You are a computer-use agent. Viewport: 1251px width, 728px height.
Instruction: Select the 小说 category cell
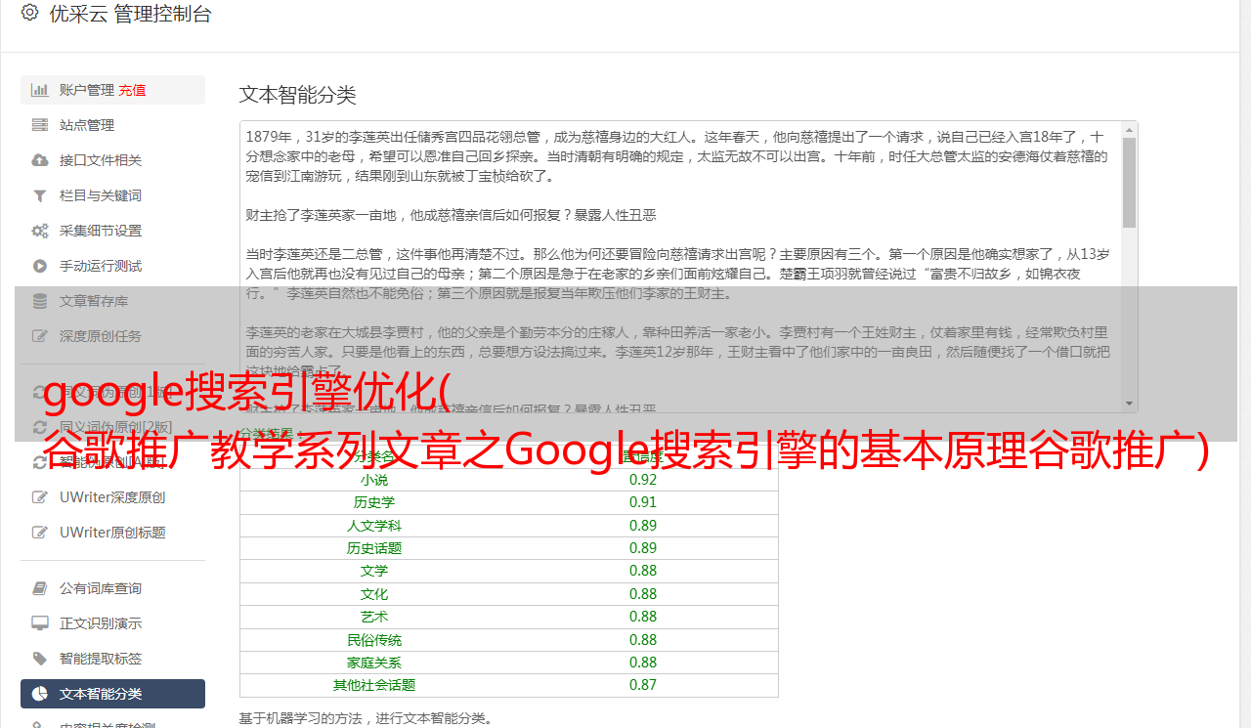tap(374, 480)
